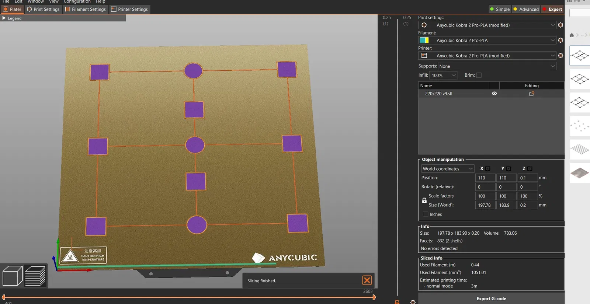Click the filament color swatch
Image resolution: width=590 pixels, height=304 pixels.
424,40
